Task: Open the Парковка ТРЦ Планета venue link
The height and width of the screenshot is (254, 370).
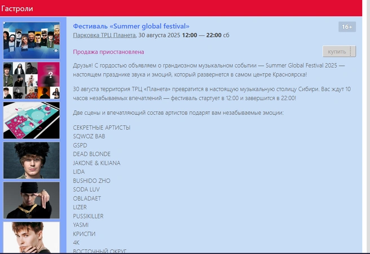Action: pyautogui.click(x=104, y=35)
